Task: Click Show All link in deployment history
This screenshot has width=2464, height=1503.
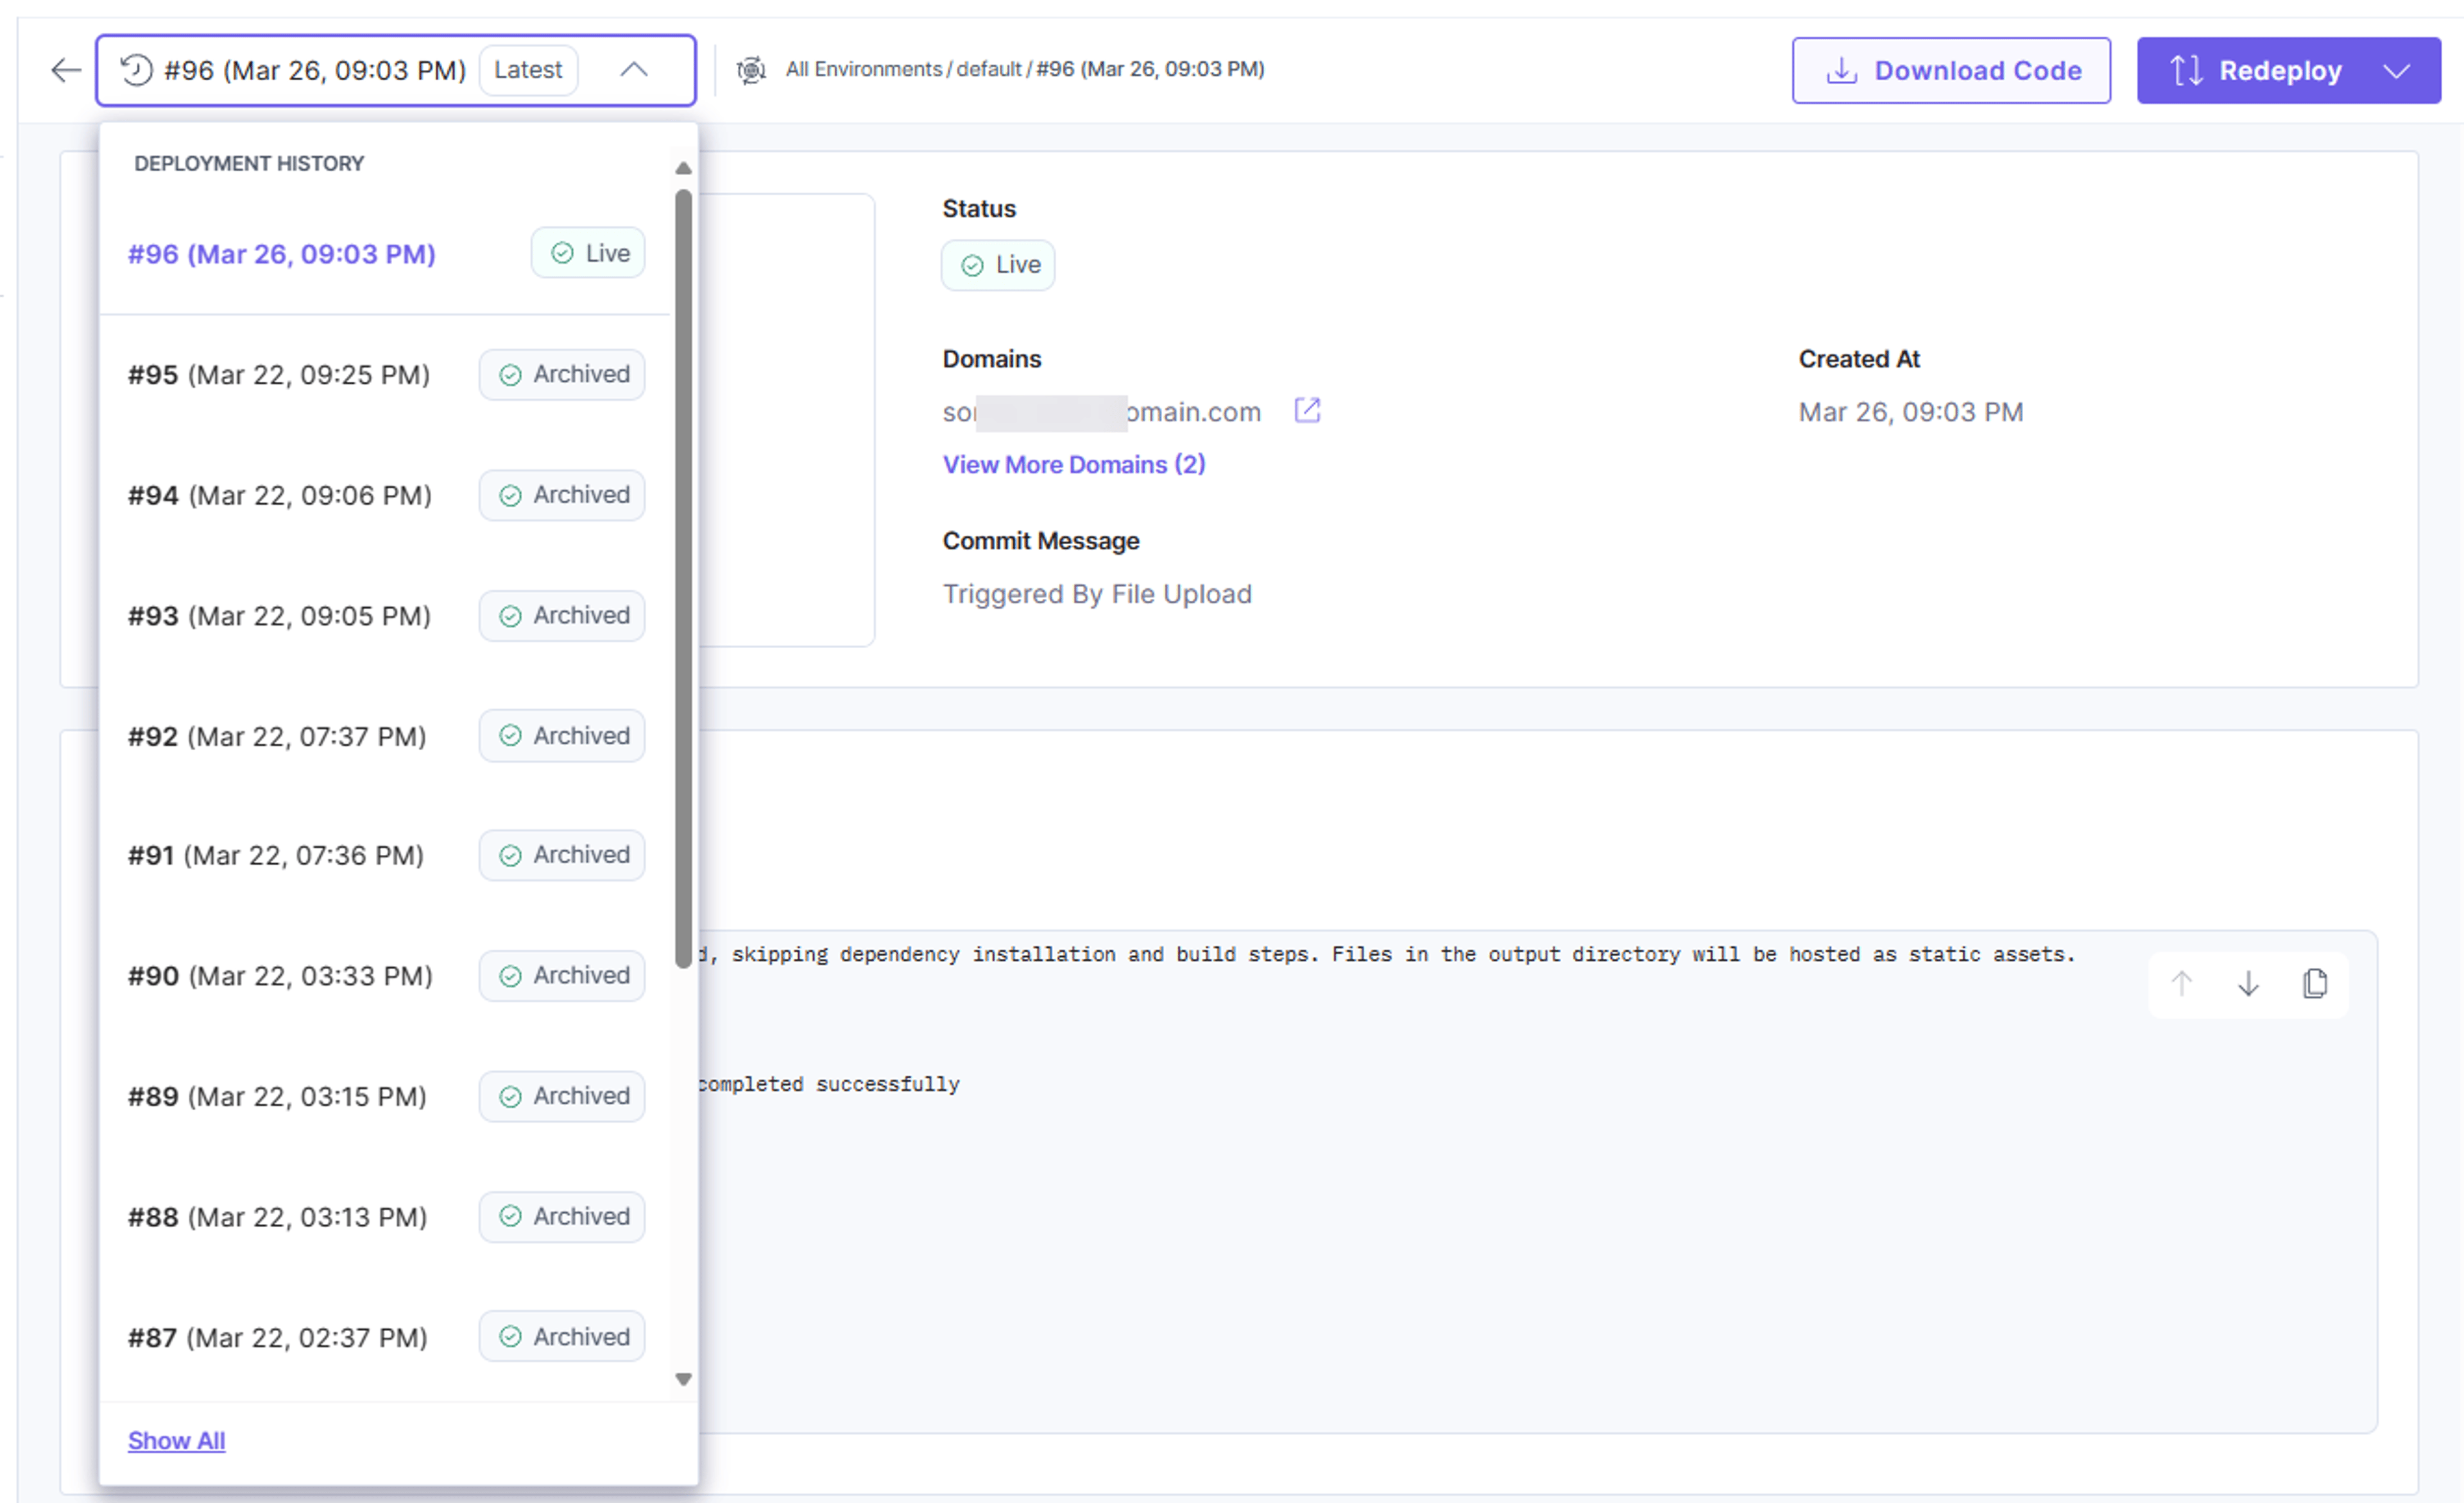Action: pos(176,1441)
